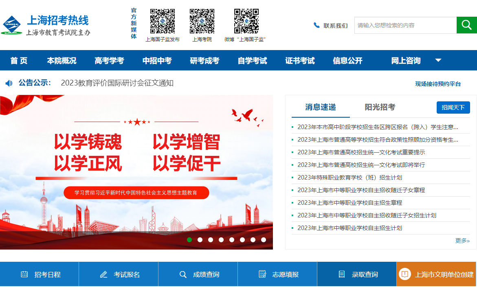The width and height of the screenshot is (477, 287).
Task: Select the third carousel slide dot
Action: (211, 240)
